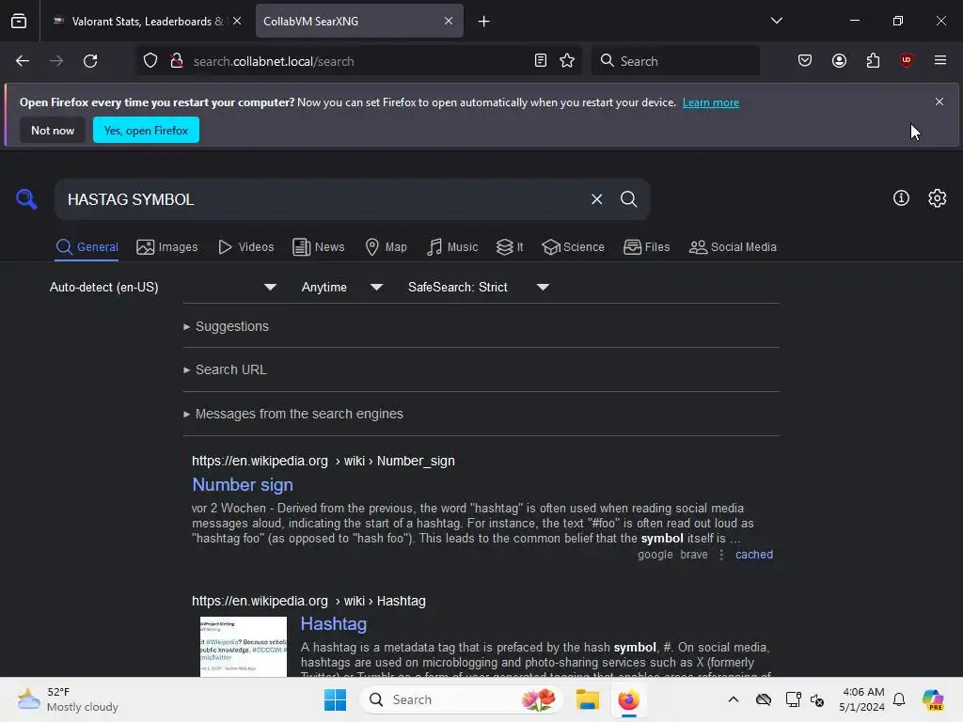Viewport: 963px width, 722px height.
Task: Toggle Reader View for this page
Action: coord(541,61)
